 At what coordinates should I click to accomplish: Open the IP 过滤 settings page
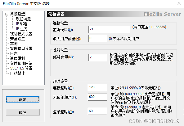tap(22, 29)
